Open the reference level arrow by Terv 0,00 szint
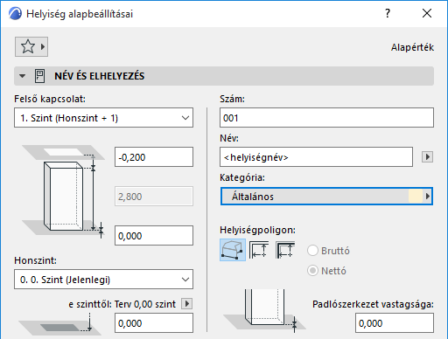 [x=187, y=304]
